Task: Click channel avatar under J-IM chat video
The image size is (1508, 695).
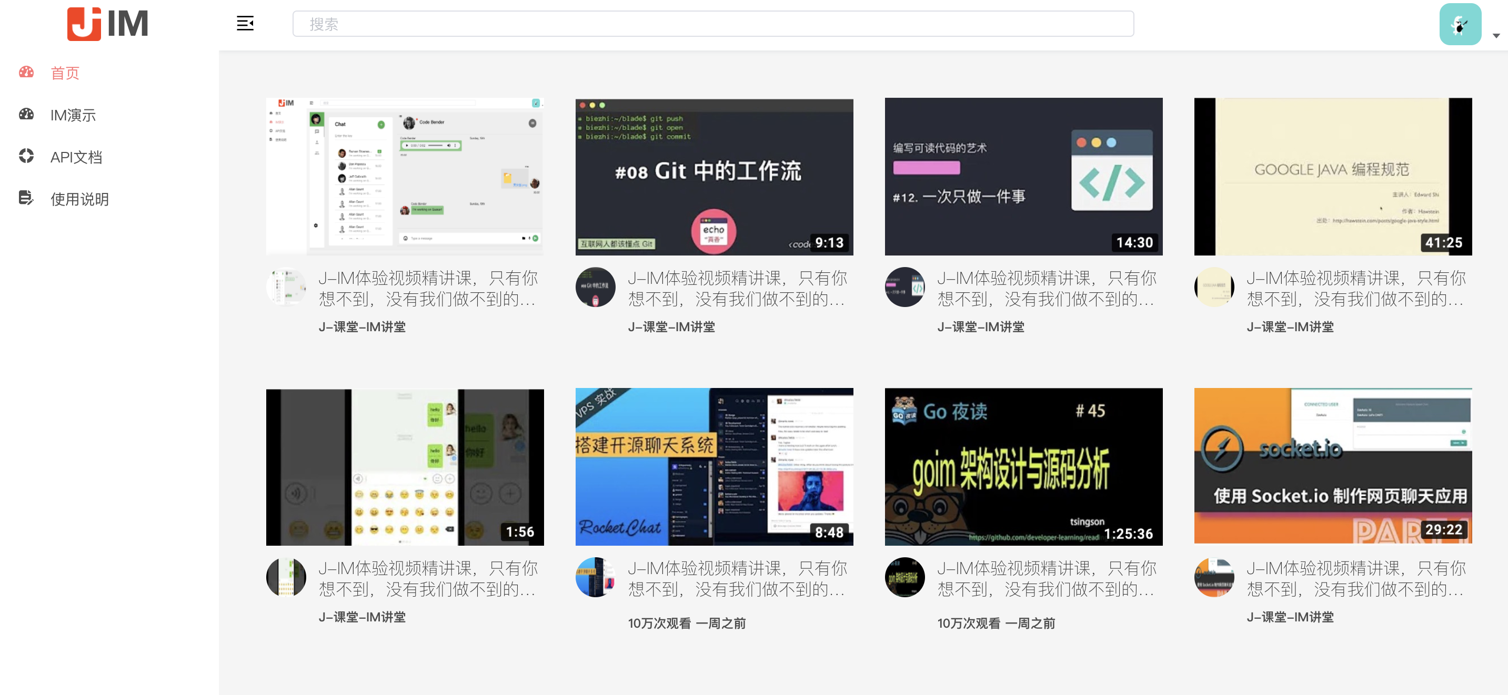Action: click(286, 287)
